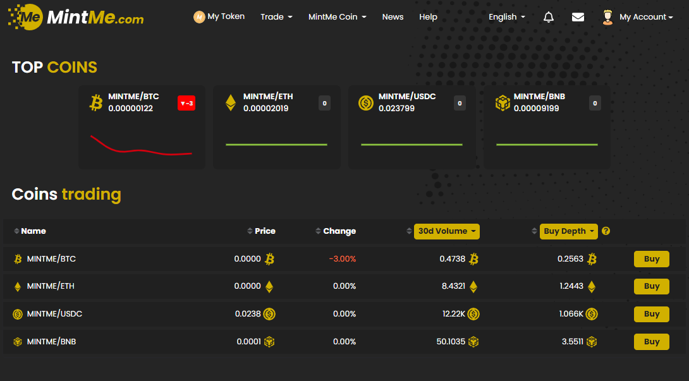Open the Trade menu
The width and height of the screenshot is (689, 381).
276,17
